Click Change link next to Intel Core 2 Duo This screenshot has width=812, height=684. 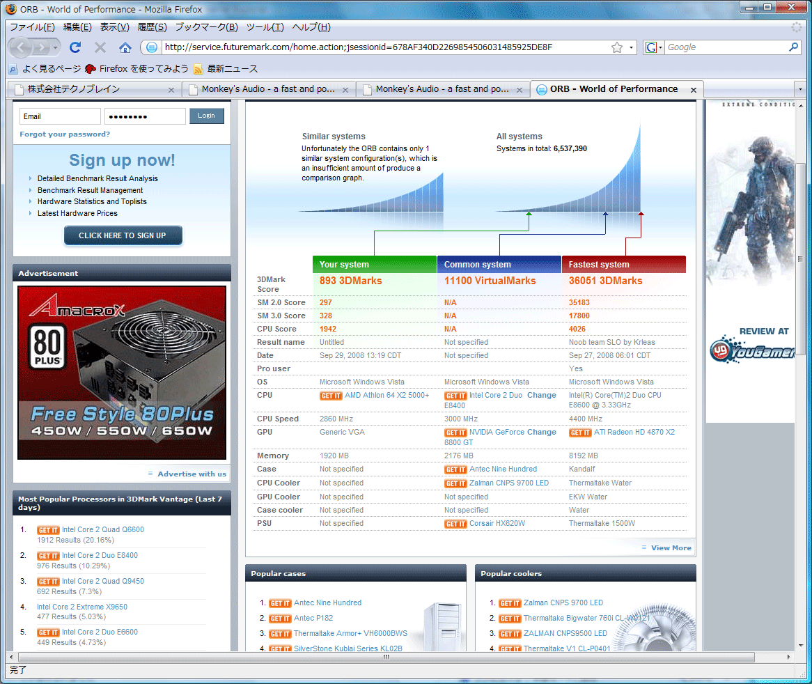pos(542,396)
